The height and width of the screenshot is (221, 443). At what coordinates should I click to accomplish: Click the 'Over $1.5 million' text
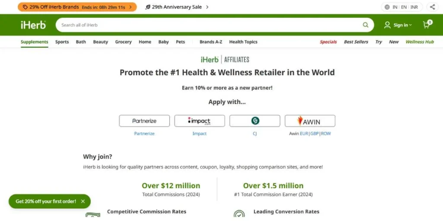point(273,186)
